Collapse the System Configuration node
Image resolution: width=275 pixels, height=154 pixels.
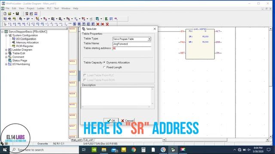pyautogui.click(x=6, y=35)
